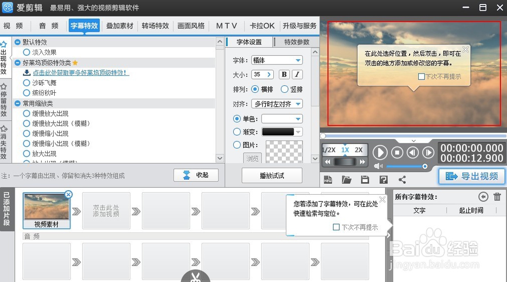Stop the video playback
The width and height of the screenshot is (507, 282).
[x=397, y=152]
